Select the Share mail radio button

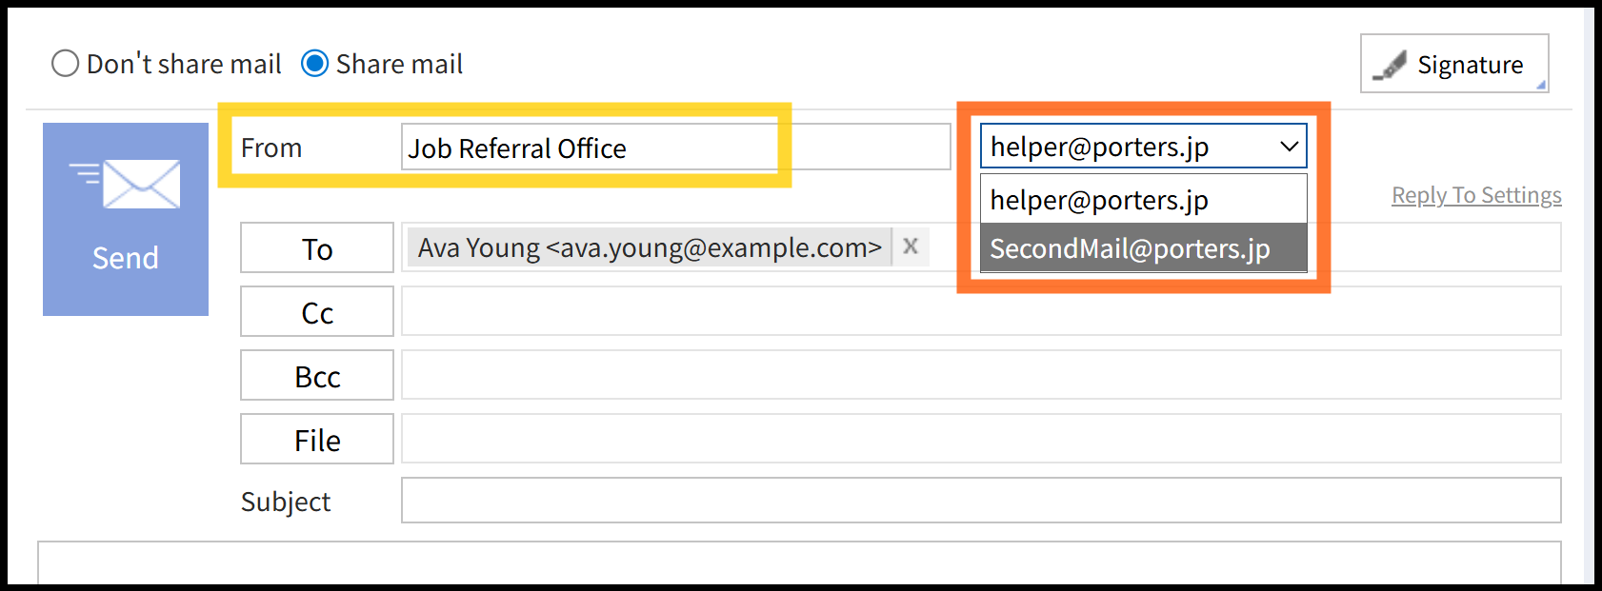[x=315, y=64]
